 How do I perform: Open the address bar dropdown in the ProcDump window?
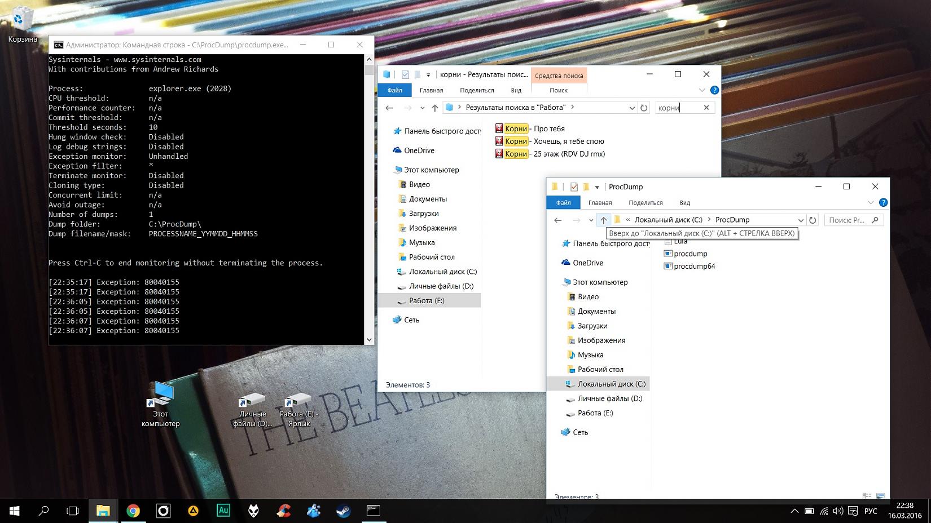click(800, 220)
